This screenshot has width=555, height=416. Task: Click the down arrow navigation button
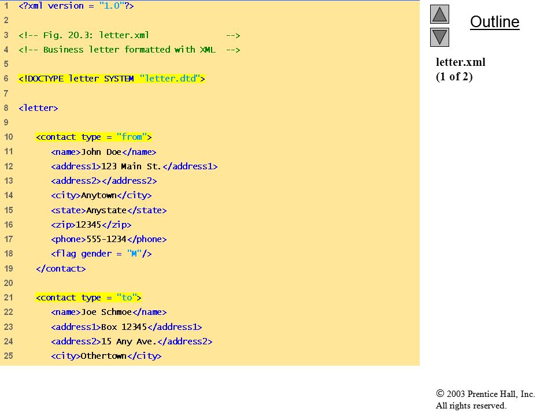pos(439,37)
